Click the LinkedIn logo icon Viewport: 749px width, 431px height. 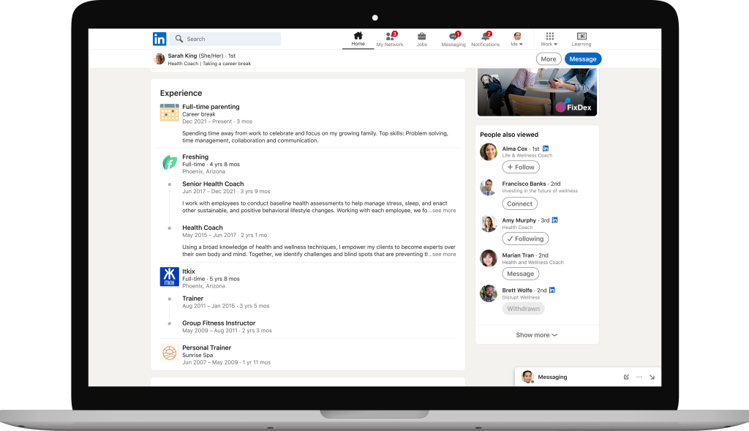(159, 39)
